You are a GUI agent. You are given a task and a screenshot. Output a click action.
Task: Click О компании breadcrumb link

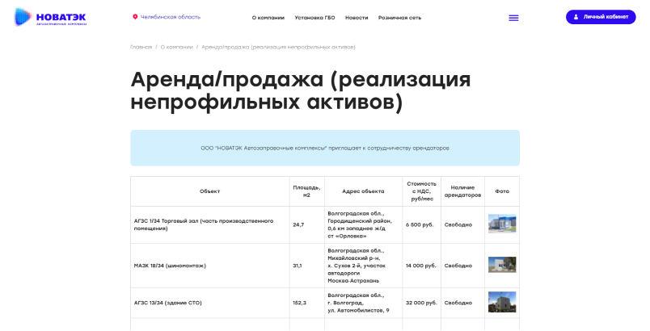pos(176,47)
